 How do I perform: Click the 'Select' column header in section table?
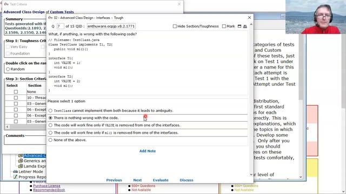(12, 86)
